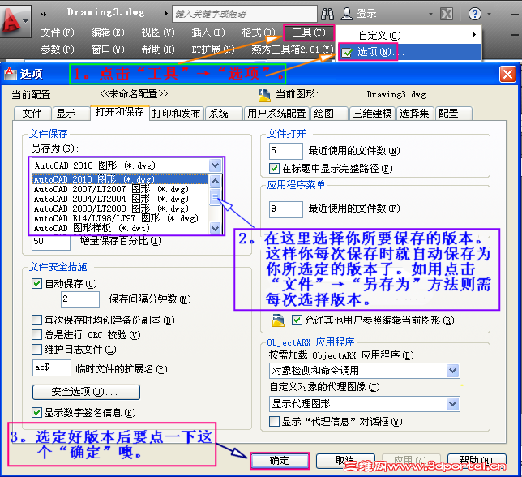The image size is (522, 477).
Task: Enable 每次保存时均创建备份副本 checkbox
Action: pos(36,320)
